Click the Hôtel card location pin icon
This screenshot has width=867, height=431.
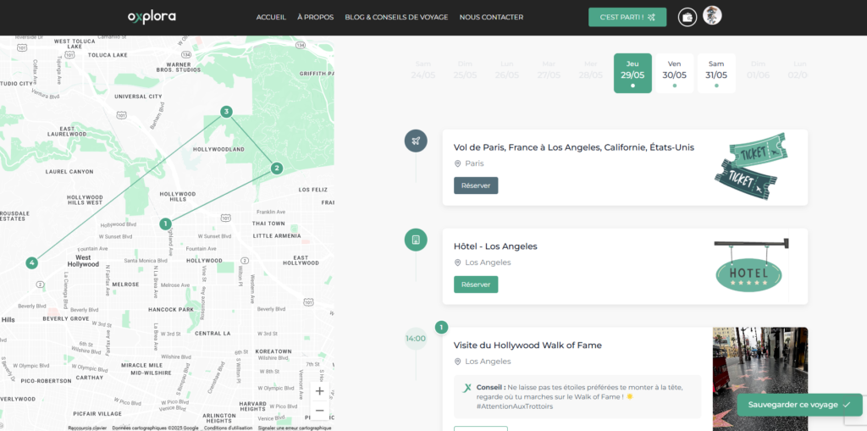click(x=457, y=262)
